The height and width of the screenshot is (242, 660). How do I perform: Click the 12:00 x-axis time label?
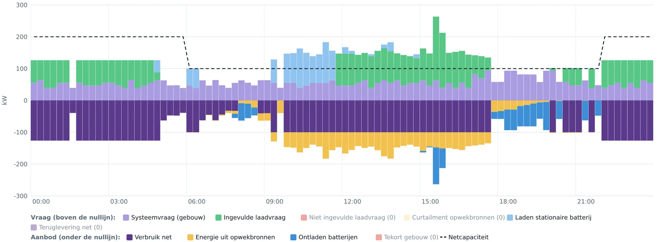pyautogui.click(x=352, y=202)
